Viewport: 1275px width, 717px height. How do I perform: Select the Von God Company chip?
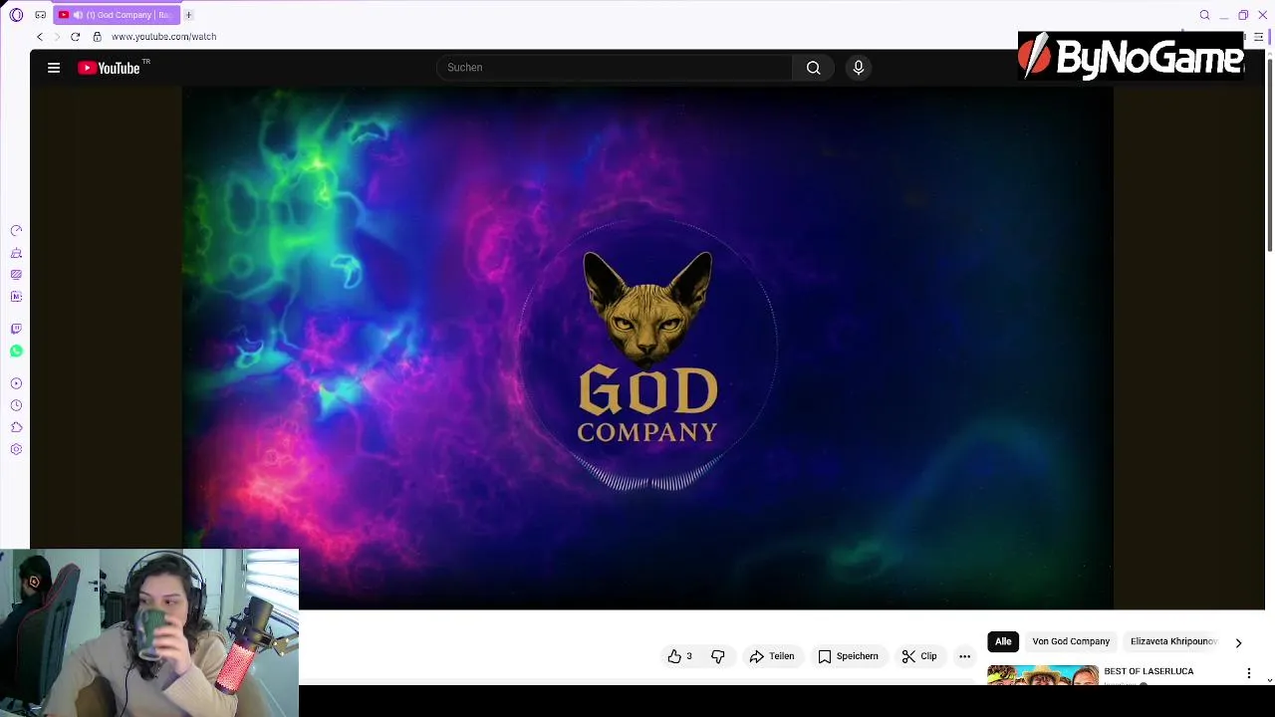1071,641
